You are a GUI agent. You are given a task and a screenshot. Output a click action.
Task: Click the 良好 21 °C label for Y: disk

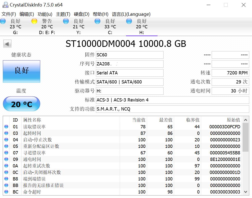pos(79,24)
